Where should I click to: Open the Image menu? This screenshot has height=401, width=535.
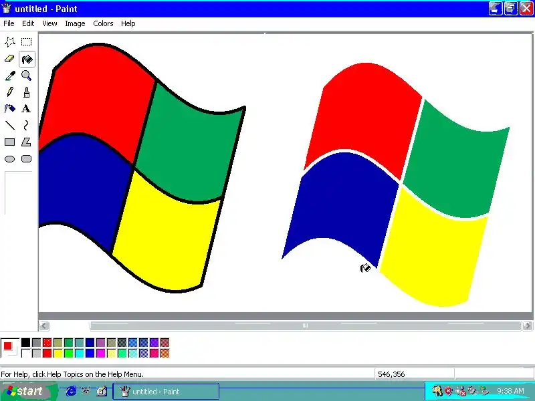[75, 23]
